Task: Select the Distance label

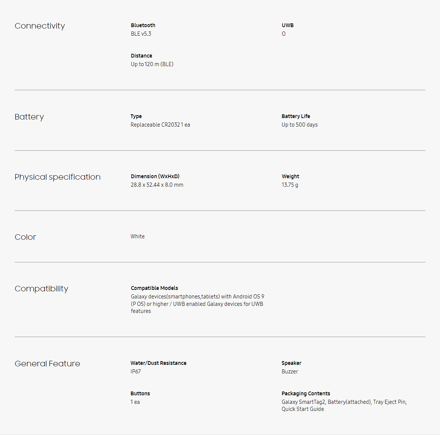Action: tap(141, 56)
